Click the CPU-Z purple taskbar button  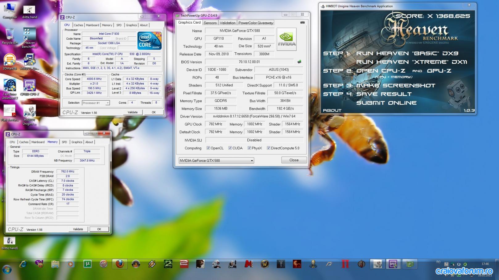393,264
